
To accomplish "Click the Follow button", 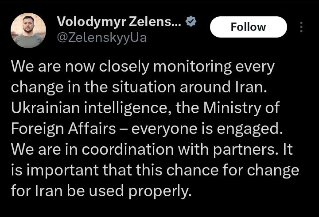I will (x=248, y=27).
